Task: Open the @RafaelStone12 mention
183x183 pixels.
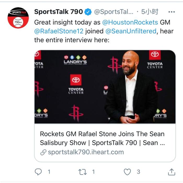Action: click(59, 31)
